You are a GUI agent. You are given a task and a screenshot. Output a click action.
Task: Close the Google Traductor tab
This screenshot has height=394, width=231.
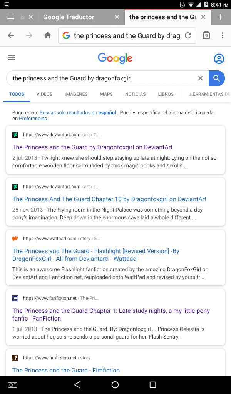[x=117, y=17]
